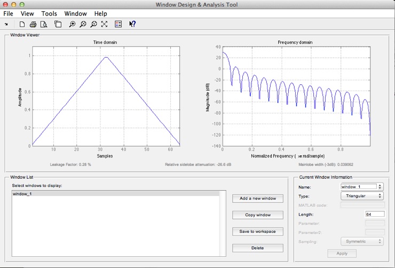Image resolution: width=395 pixels, height=268 pixels.
Task: Click the disabled Apply button
Action: coord(342,254)
